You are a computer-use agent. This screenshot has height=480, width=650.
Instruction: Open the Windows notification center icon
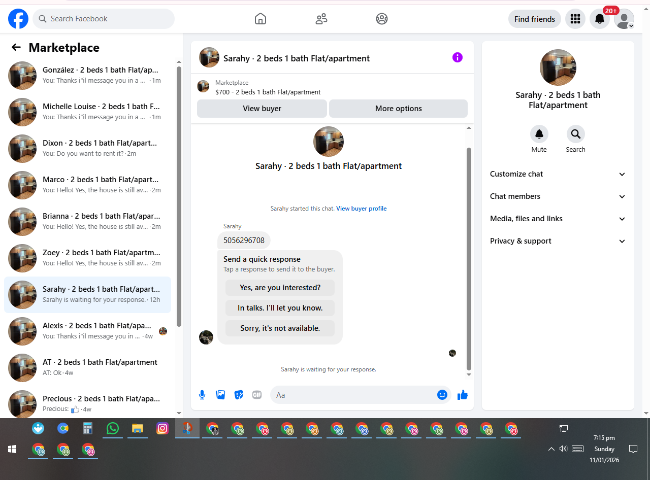click(633, 449)
